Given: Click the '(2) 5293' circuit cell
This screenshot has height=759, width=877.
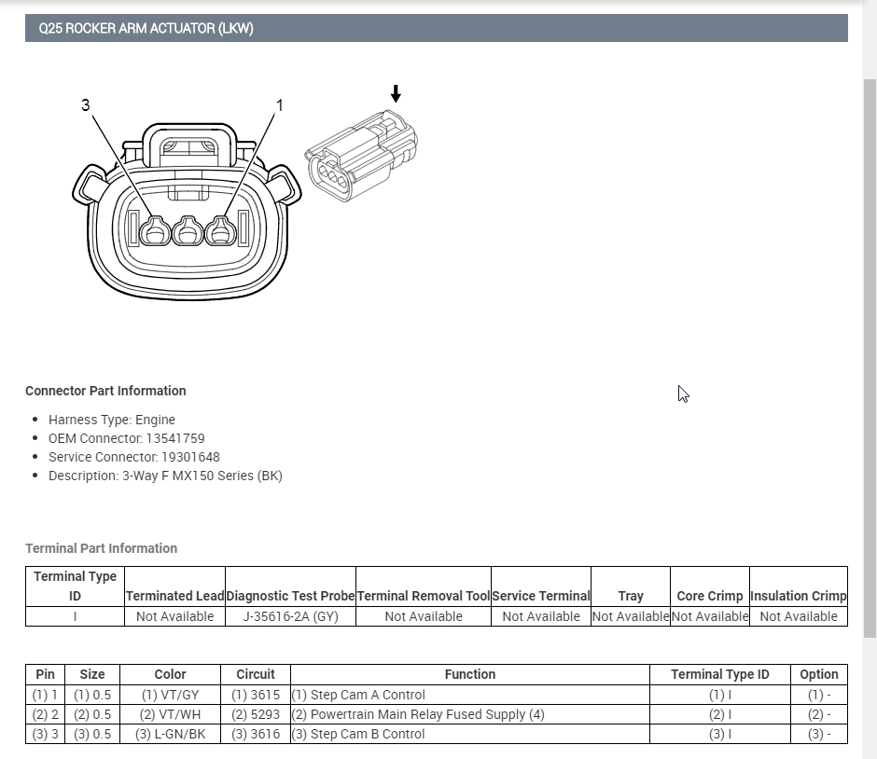Looking at the screenshot, I should click(x=256, y=714).
